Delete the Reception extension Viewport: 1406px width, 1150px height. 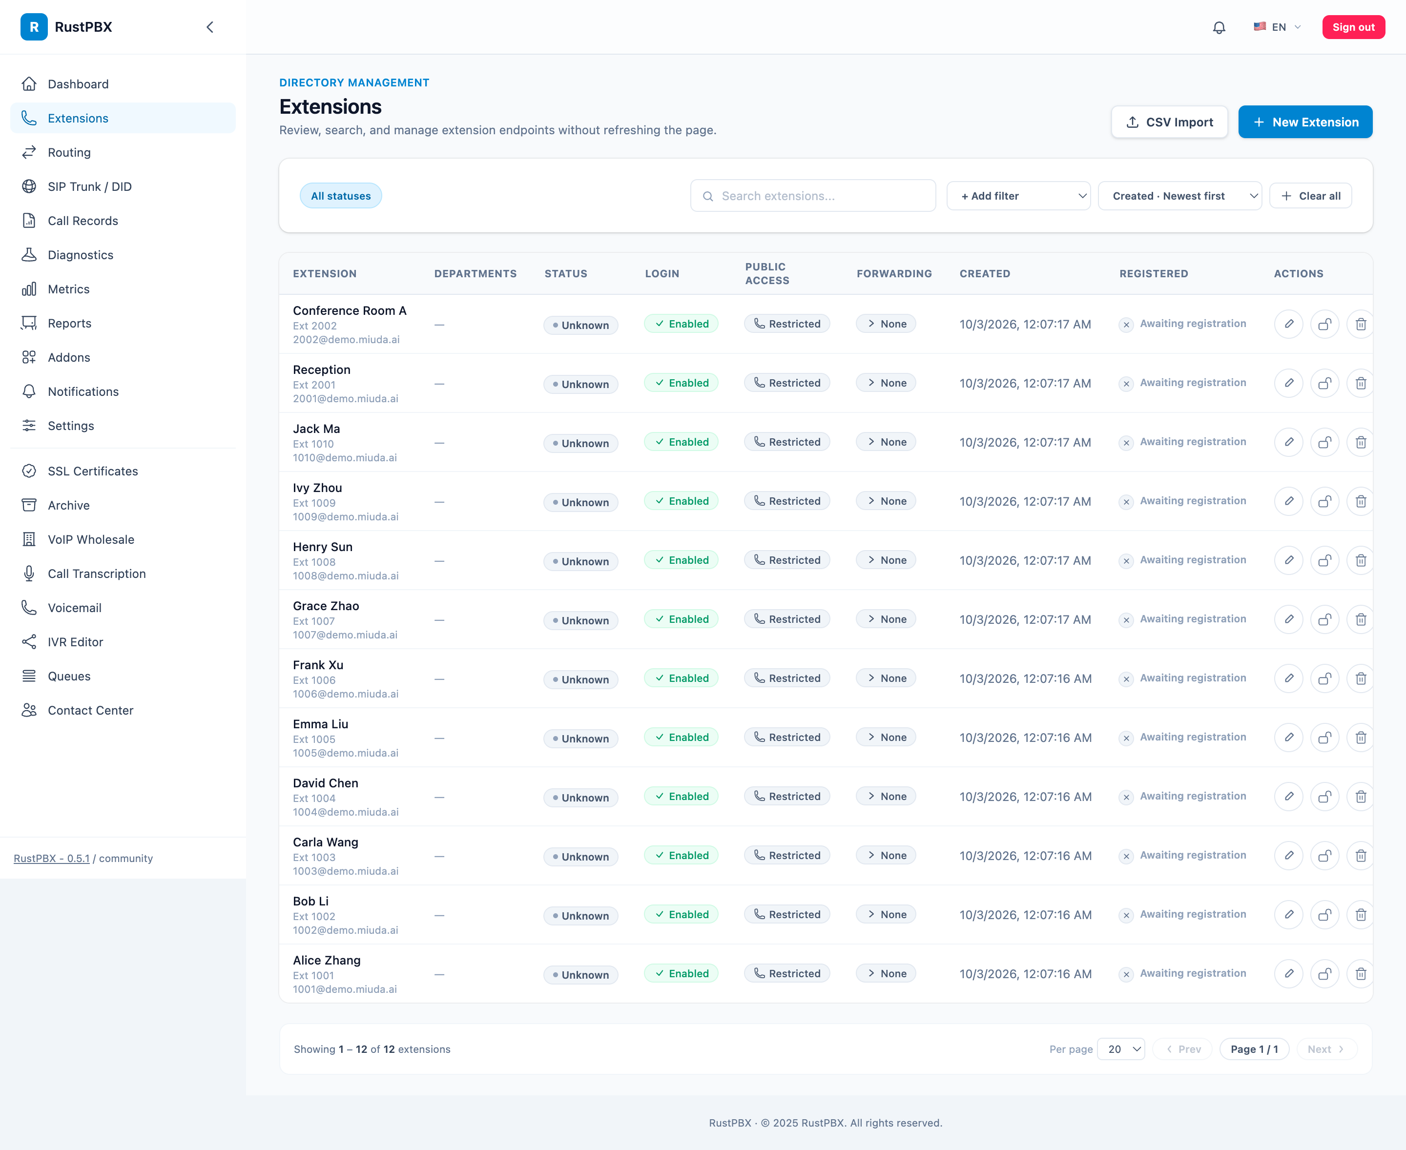click(x=1360, y=383)
